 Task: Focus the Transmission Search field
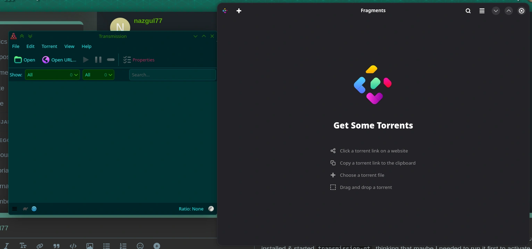173,75
